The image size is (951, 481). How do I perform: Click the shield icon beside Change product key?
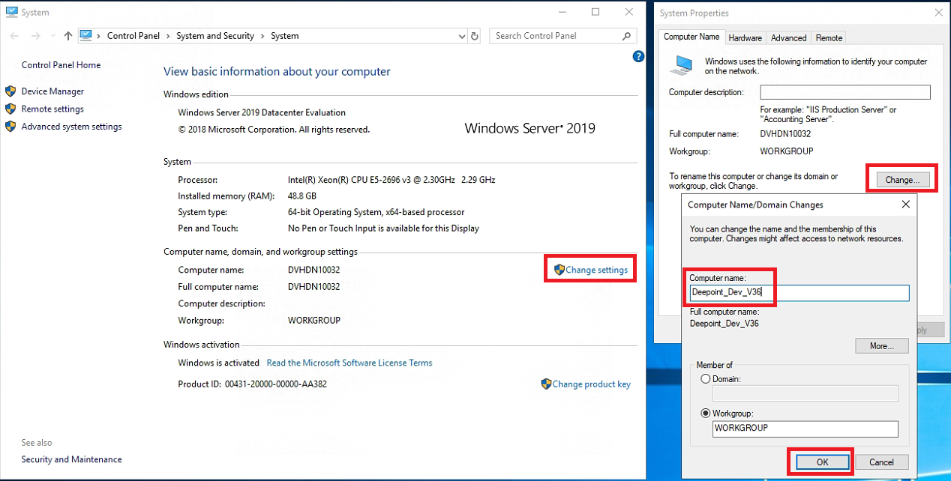coord(546,384)
